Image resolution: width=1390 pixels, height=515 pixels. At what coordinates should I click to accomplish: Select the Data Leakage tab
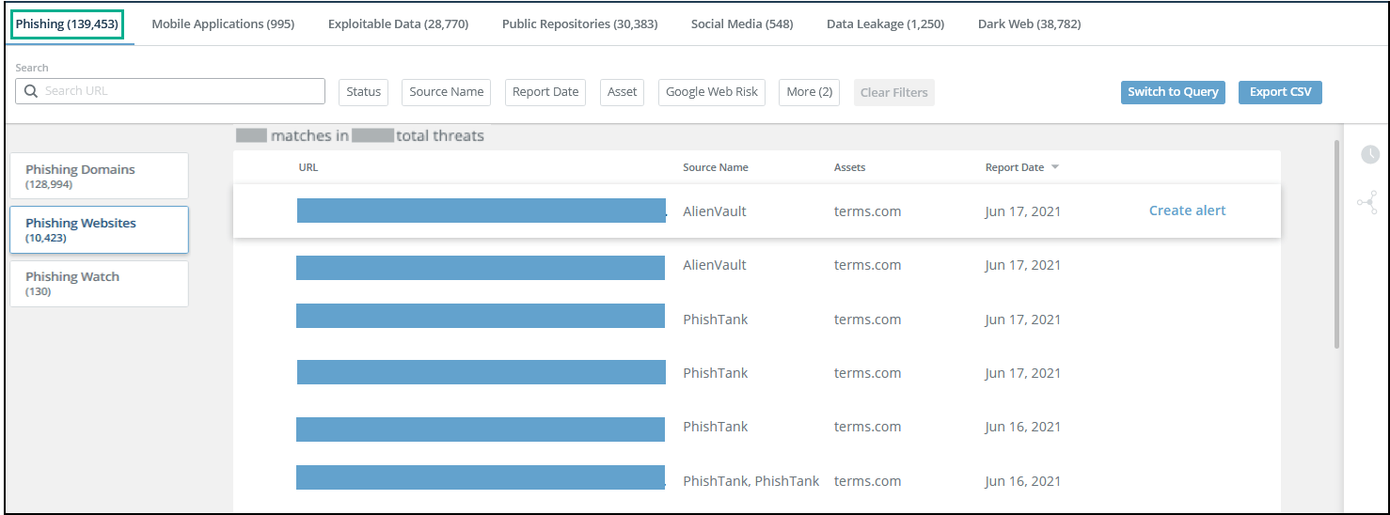(x=885, y=24)
